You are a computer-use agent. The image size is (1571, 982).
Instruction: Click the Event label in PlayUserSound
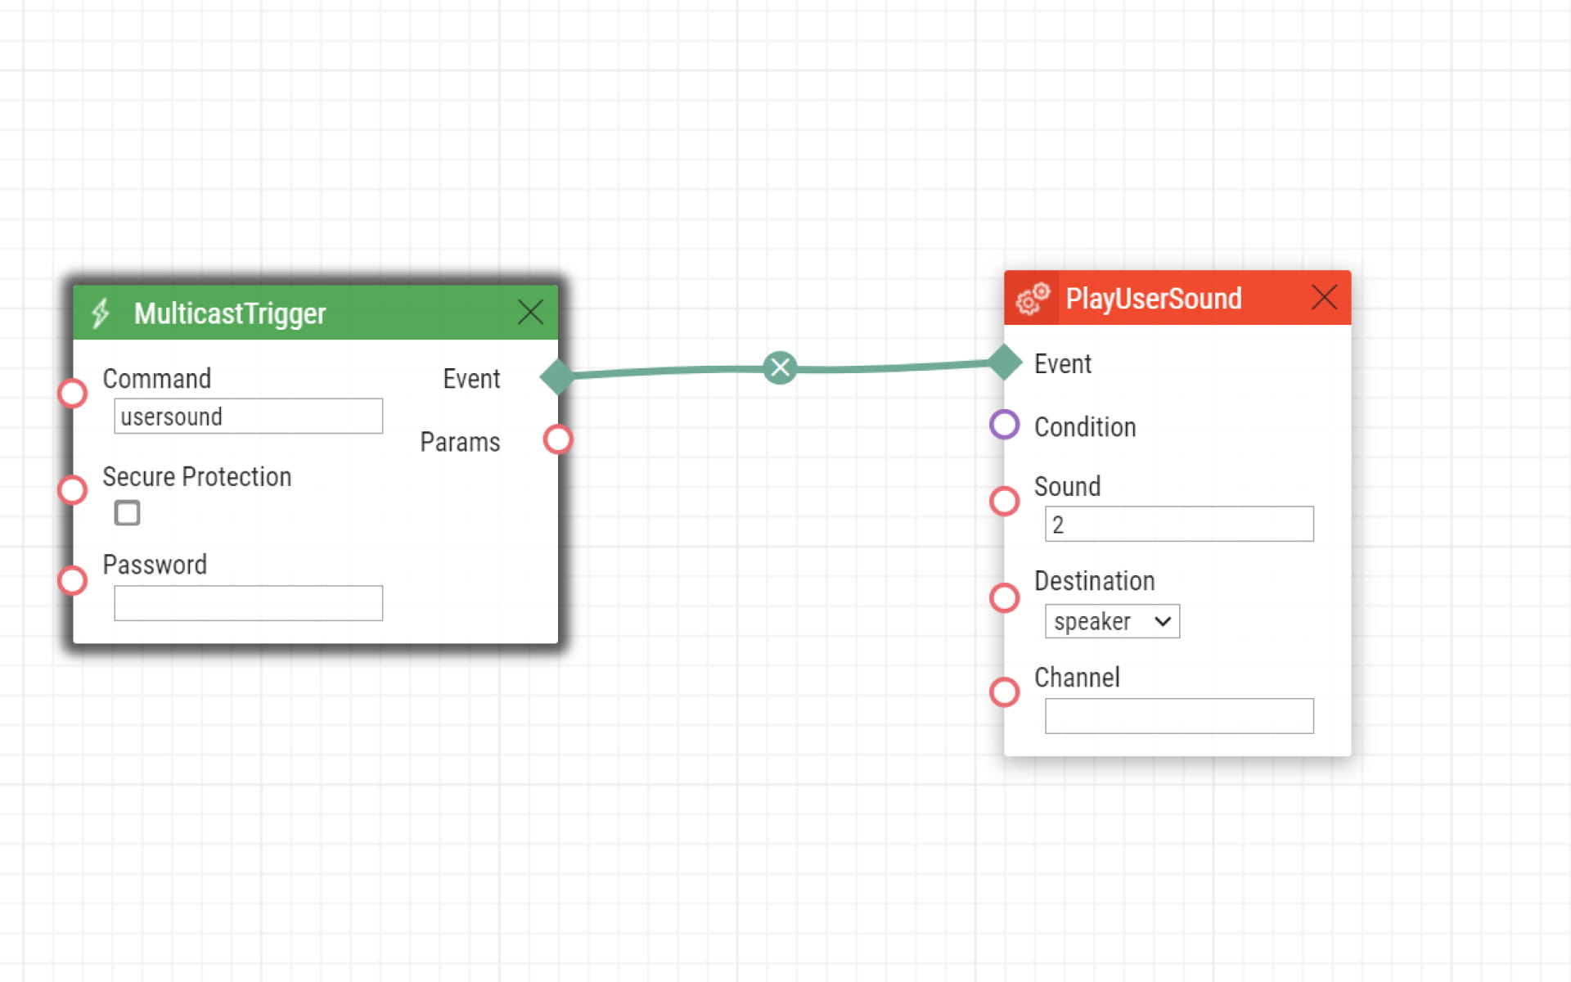click(x=1063, y=364)
